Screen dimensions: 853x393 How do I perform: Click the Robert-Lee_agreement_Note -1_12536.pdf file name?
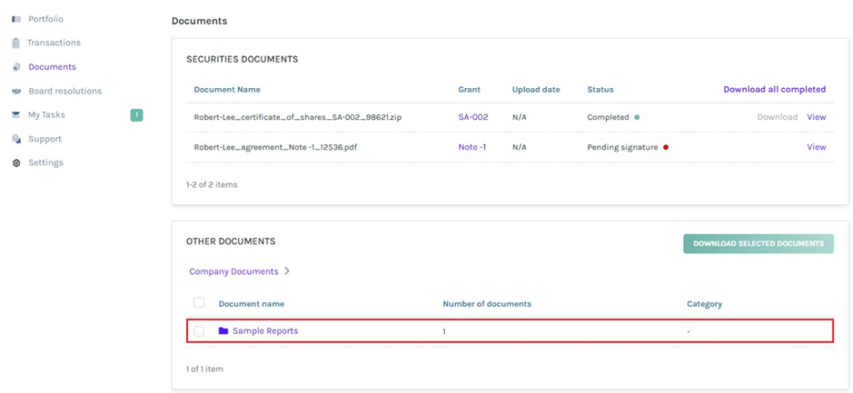[x=277, y=147]
